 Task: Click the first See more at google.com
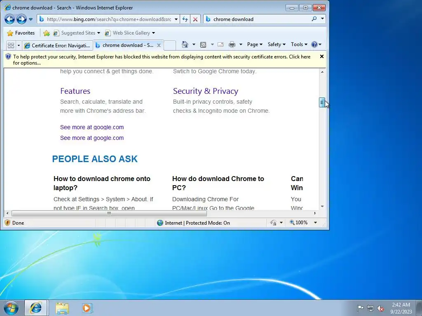(x=92, y=127)
